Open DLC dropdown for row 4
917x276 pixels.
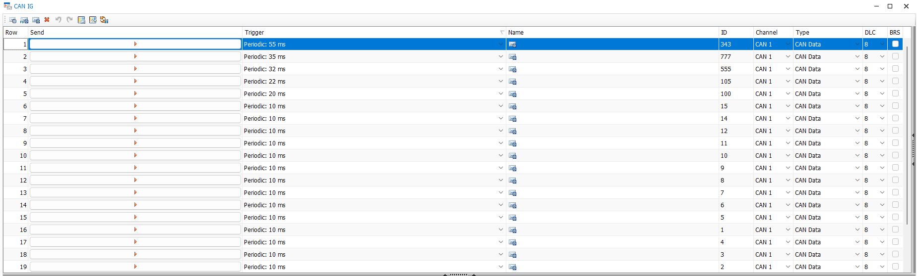[882, 81]
